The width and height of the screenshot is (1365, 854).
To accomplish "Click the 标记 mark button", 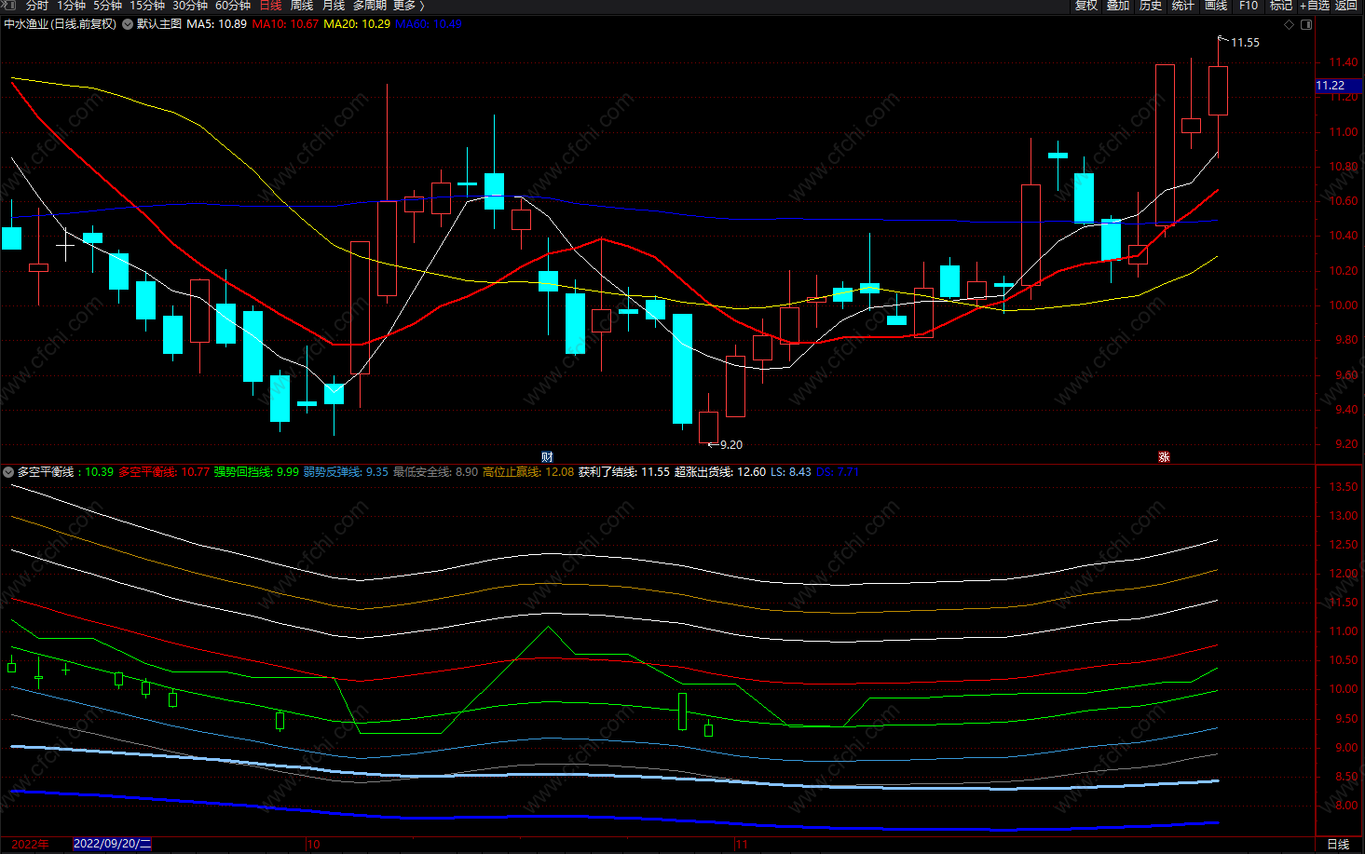I will pos(1281,6).
